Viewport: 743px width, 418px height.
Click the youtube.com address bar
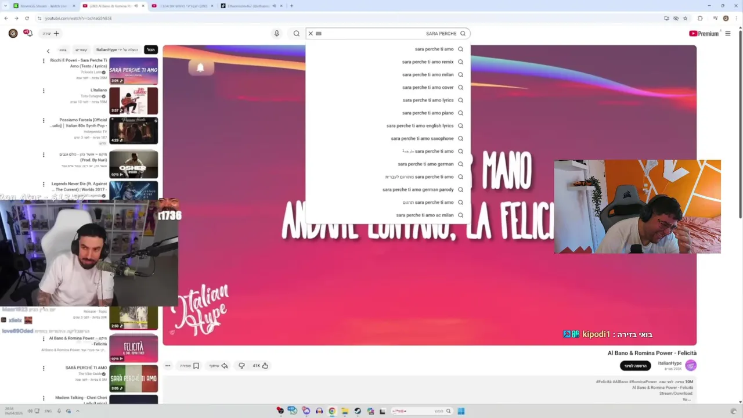click(x=348, y=18)
